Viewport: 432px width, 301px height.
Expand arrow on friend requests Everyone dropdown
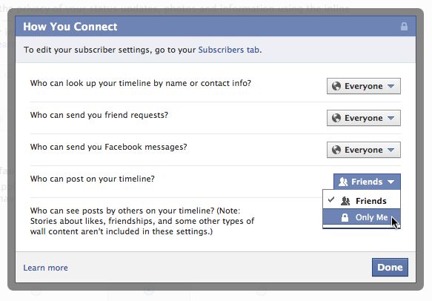pyautogui.click(x=391, y=118)
